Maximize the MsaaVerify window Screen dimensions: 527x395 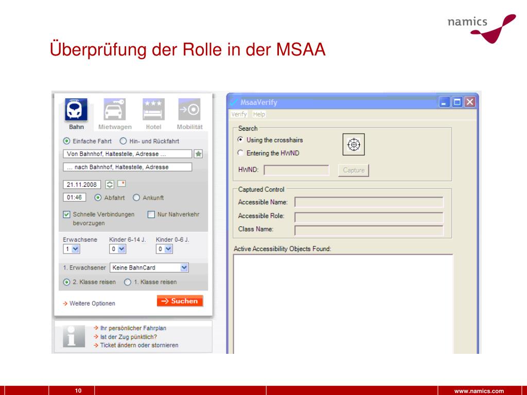[457, 102]
